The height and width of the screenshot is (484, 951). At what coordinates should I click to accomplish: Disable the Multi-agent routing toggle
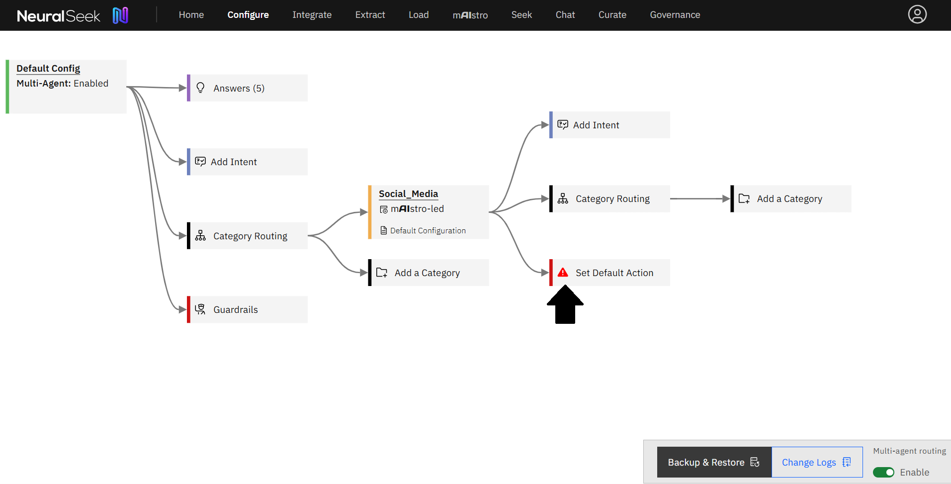click(883, 472)
